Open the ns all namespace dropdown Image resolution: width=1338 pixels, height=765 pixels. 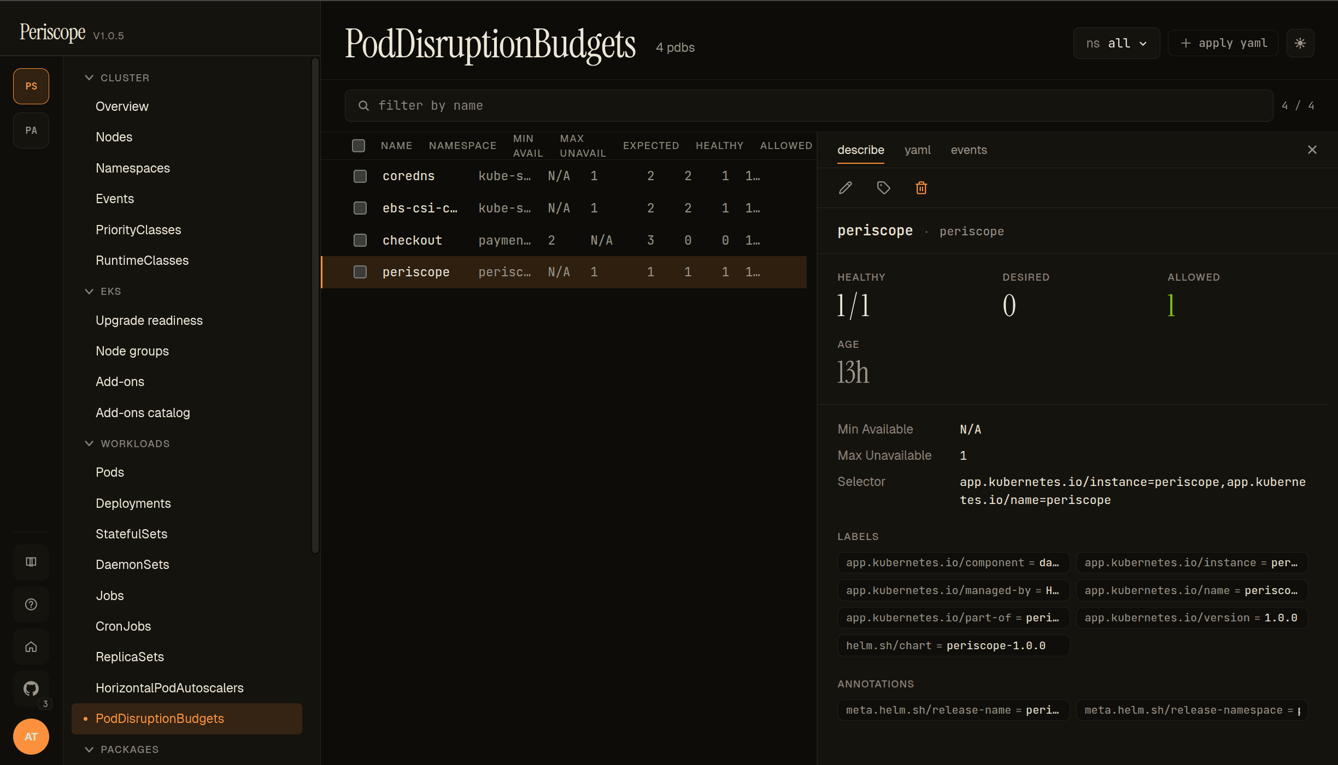pos(1117,43)
